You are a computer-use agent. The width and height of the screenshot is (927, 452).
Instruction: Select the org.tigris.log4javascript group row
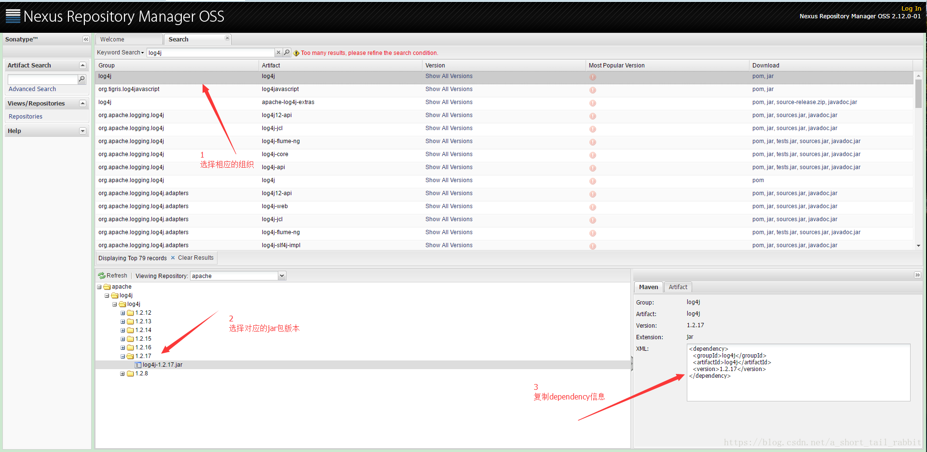[129, 89]
